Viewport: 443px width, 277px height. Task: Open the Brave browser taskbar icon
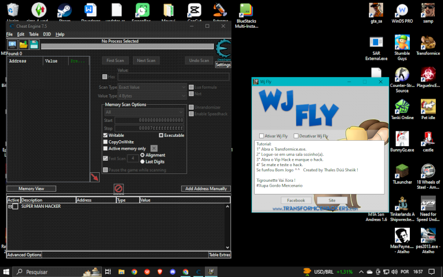click(160, 271)
